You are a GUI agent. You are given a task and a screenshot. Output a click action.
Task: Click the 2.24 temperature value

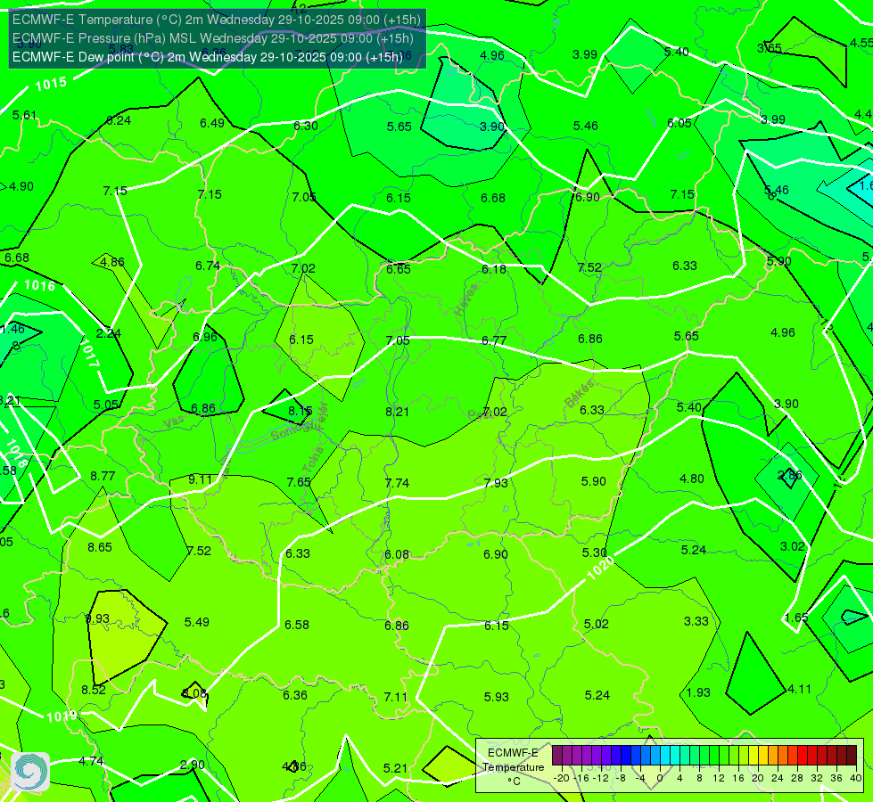[109, 332]
